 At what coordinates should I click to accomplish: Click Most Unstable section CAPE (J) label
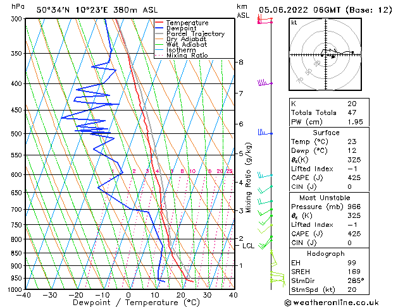[x=307, y=234]
